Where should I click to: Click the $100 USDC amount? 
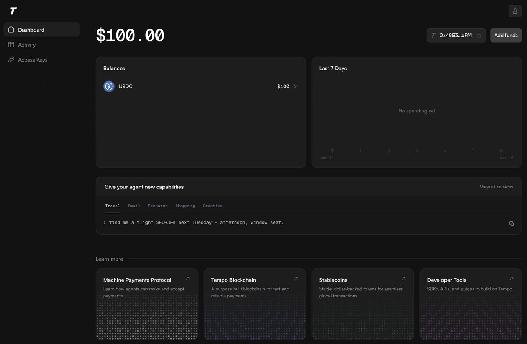[283, 86]
